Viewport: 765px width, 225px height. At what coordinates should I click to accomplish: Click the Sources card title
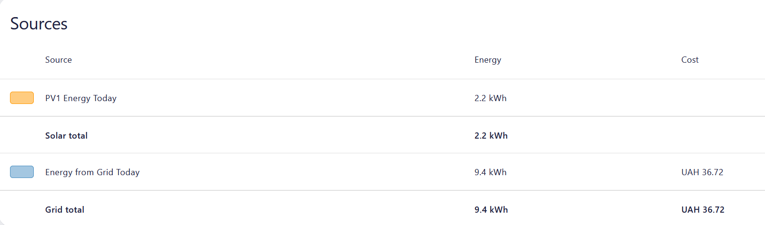click(39, 24)
